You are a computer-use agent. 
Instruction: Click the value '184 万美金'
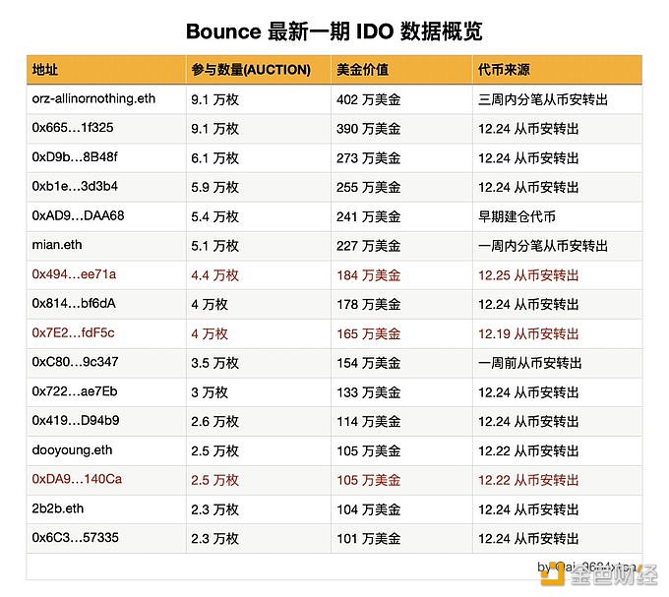369,275
